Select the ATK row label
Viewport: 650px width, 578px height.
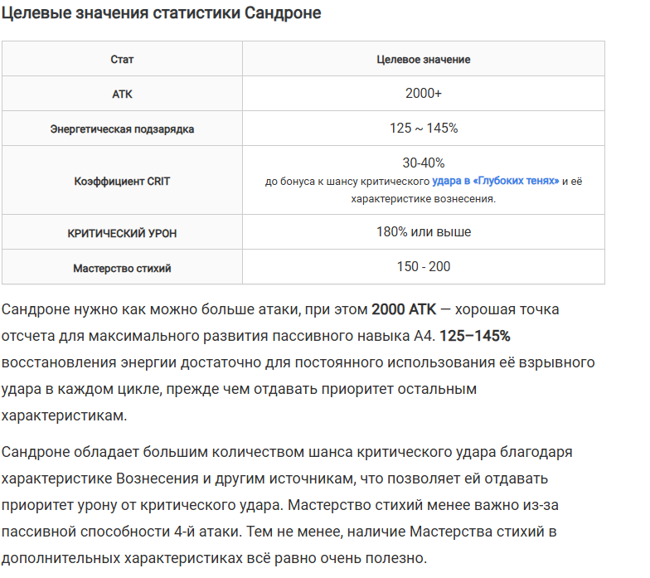point(122,95)
